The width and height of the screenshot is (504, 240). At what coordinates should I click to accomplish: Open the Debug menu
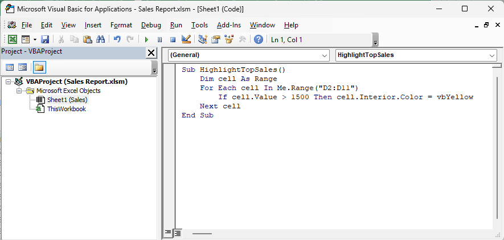coord(151,25)
